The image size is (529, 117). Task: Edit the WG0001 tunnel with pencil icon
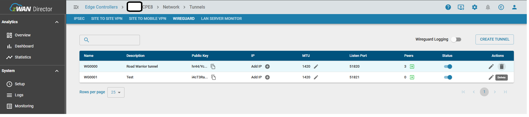491,78
